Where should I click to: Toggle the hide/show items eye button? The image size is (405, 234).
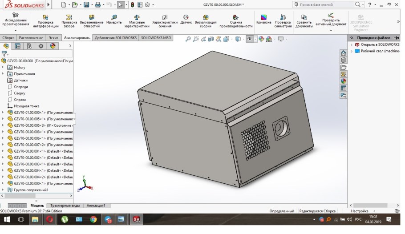[x=250, y=39]
